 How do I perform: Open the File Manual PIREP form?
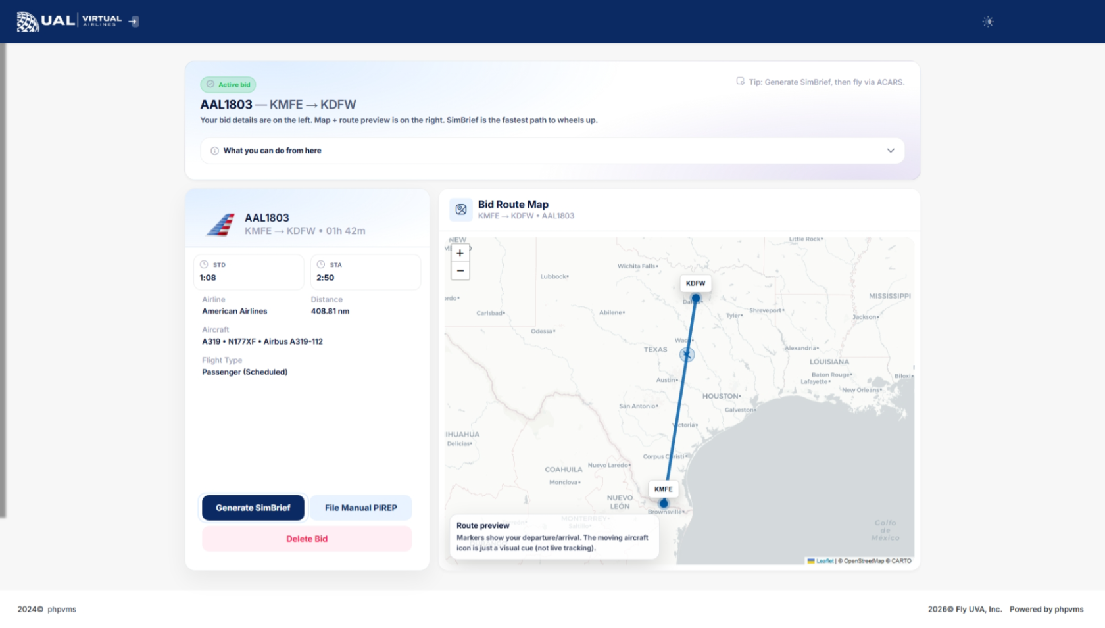tap(360, 508)
